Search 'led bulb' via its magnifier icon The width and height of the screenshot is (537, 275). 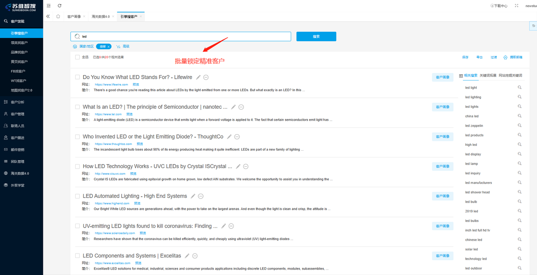(x=520, y=202)
